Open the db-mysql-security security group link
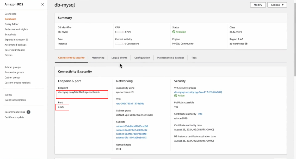The image size is (296, 159). (198, 92)
